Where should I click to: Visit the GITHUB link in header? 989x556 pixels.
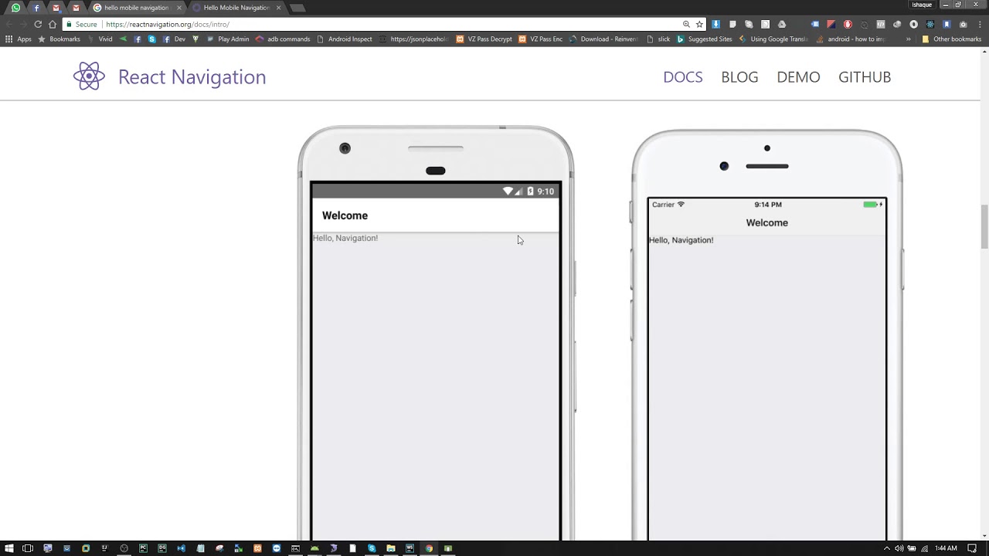[865, 76]
